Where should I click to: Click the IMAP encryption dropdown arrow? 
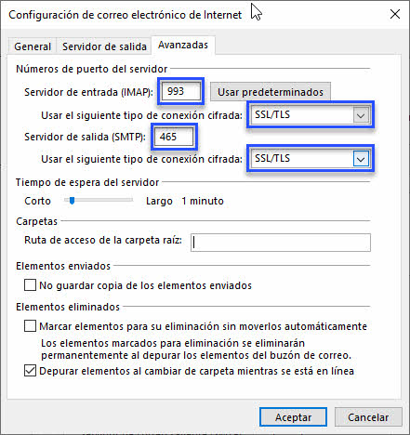pyautogui.click(x=361, y=115)
